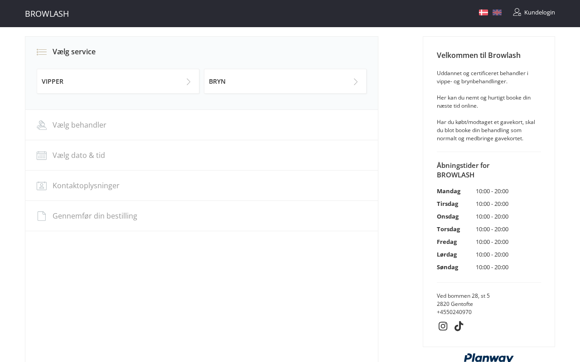The image size is (580, 362).
Task: Expand the BRYN service chevron
Action: point(356,82)
